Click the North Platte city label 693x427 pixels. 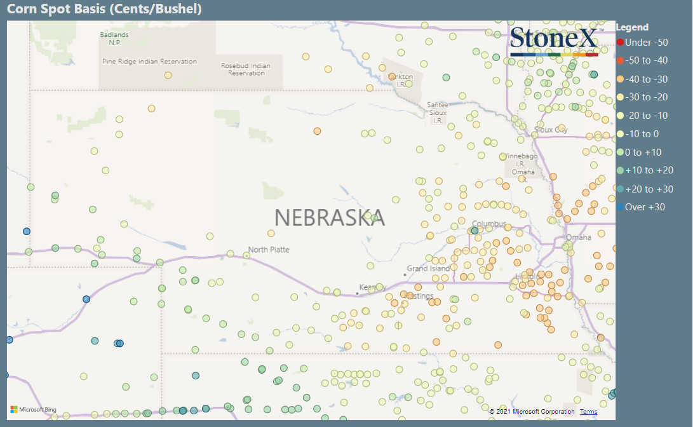point(269,250)
